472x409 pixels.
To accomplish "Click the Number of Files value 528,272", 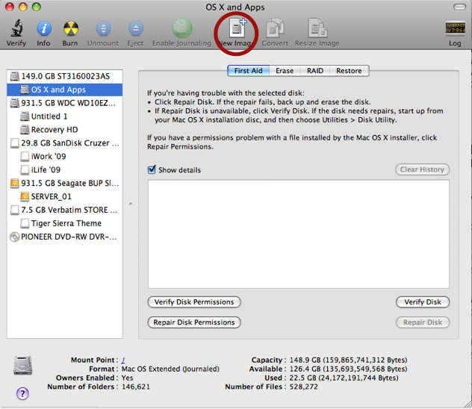I will click(x=303, y=387).
